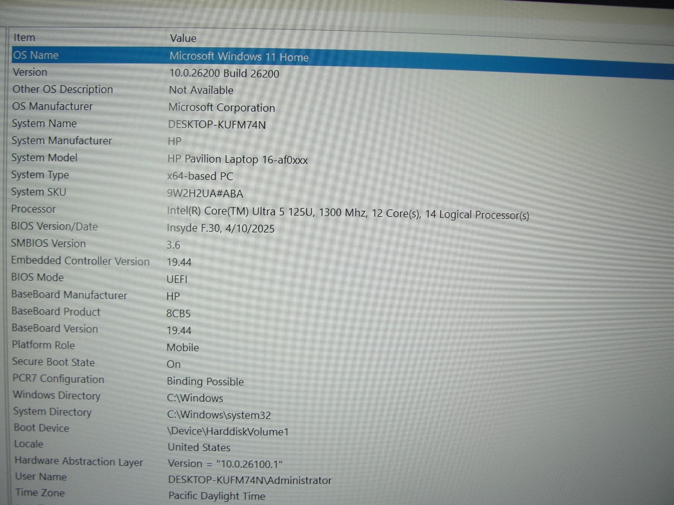Click the HP Pavilion Laptop 16-af0xxx value
The image size is (674, 505).
pyautogui.click(x=238, y=159)
